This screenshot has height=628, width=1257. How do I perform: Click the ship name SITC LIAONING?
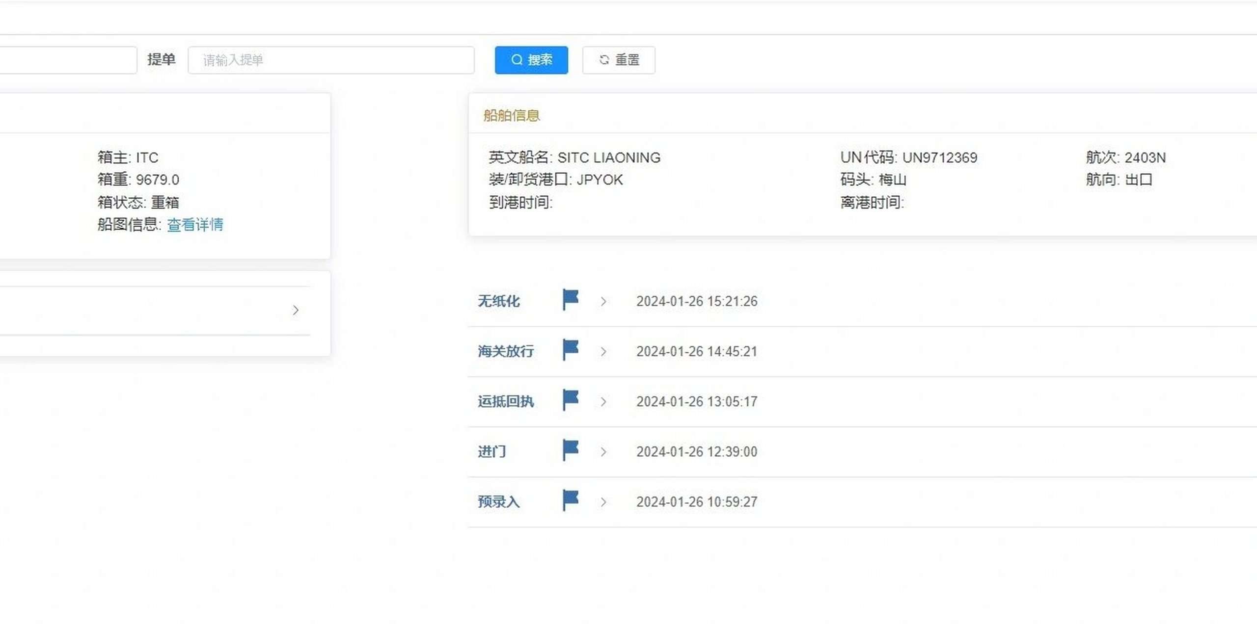click(609, 157)
